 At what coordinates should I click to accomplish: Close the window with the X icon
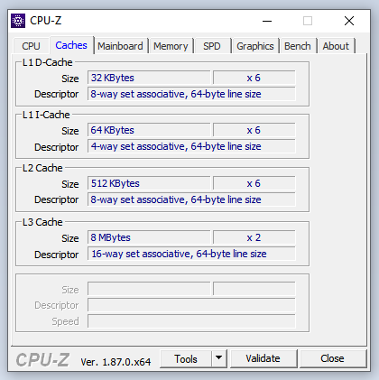[349, 21]
